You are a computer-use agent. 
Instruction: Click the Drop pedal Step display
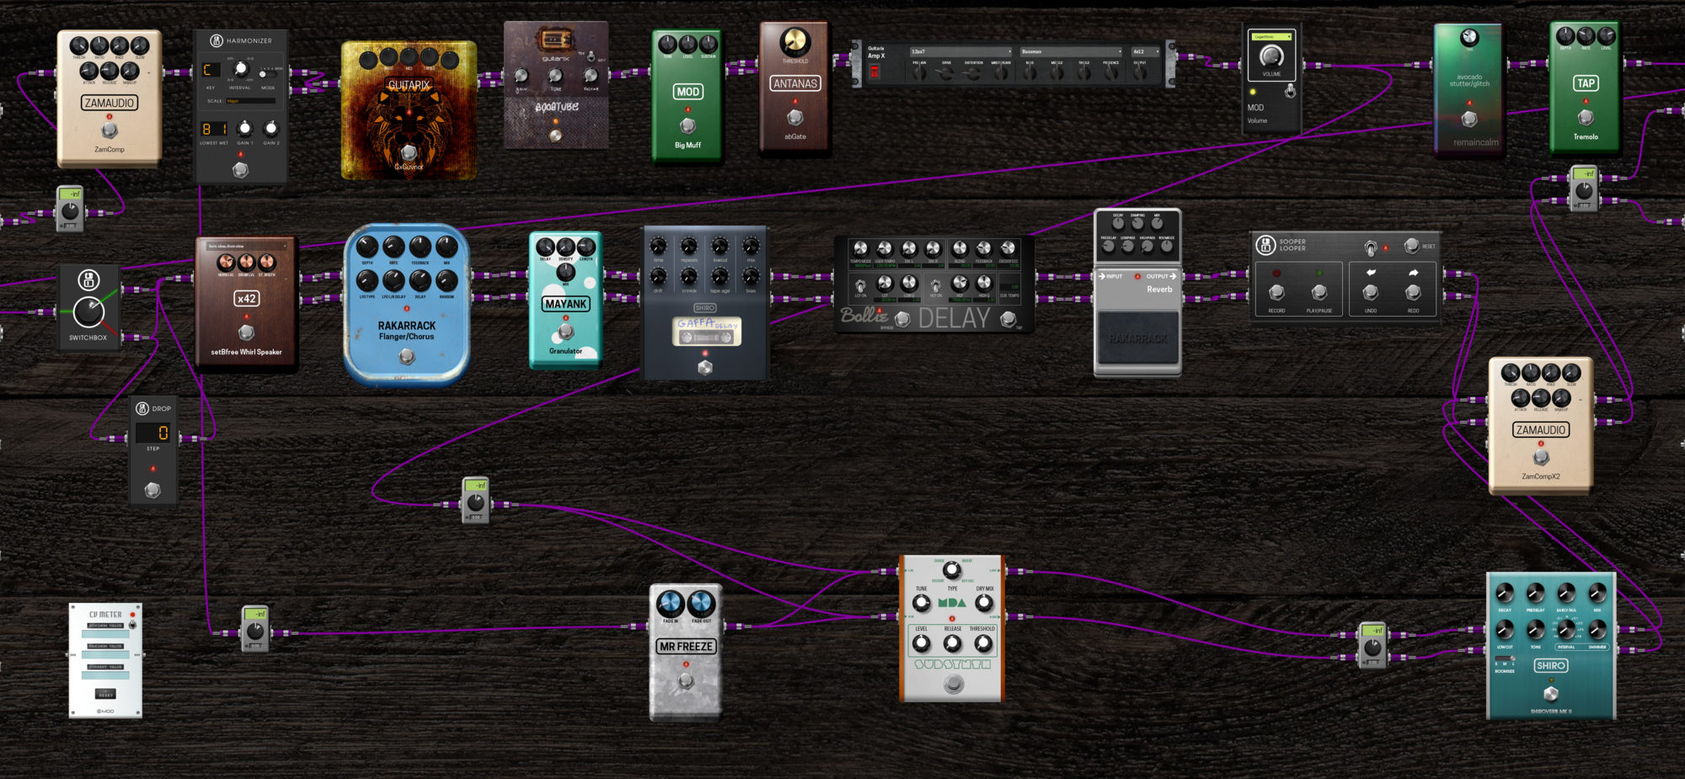[153, 433]
